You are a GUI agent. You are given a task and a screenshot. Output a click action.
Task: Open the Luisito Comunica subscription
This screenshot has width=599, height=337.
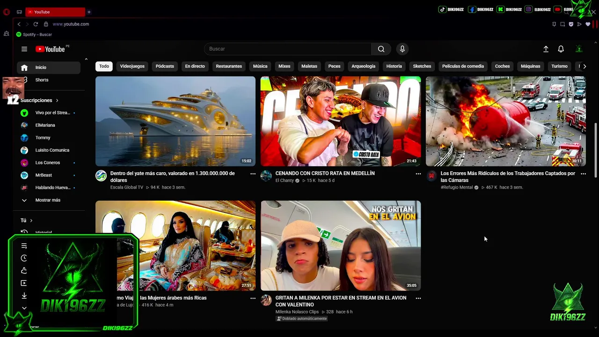(49, 150)
